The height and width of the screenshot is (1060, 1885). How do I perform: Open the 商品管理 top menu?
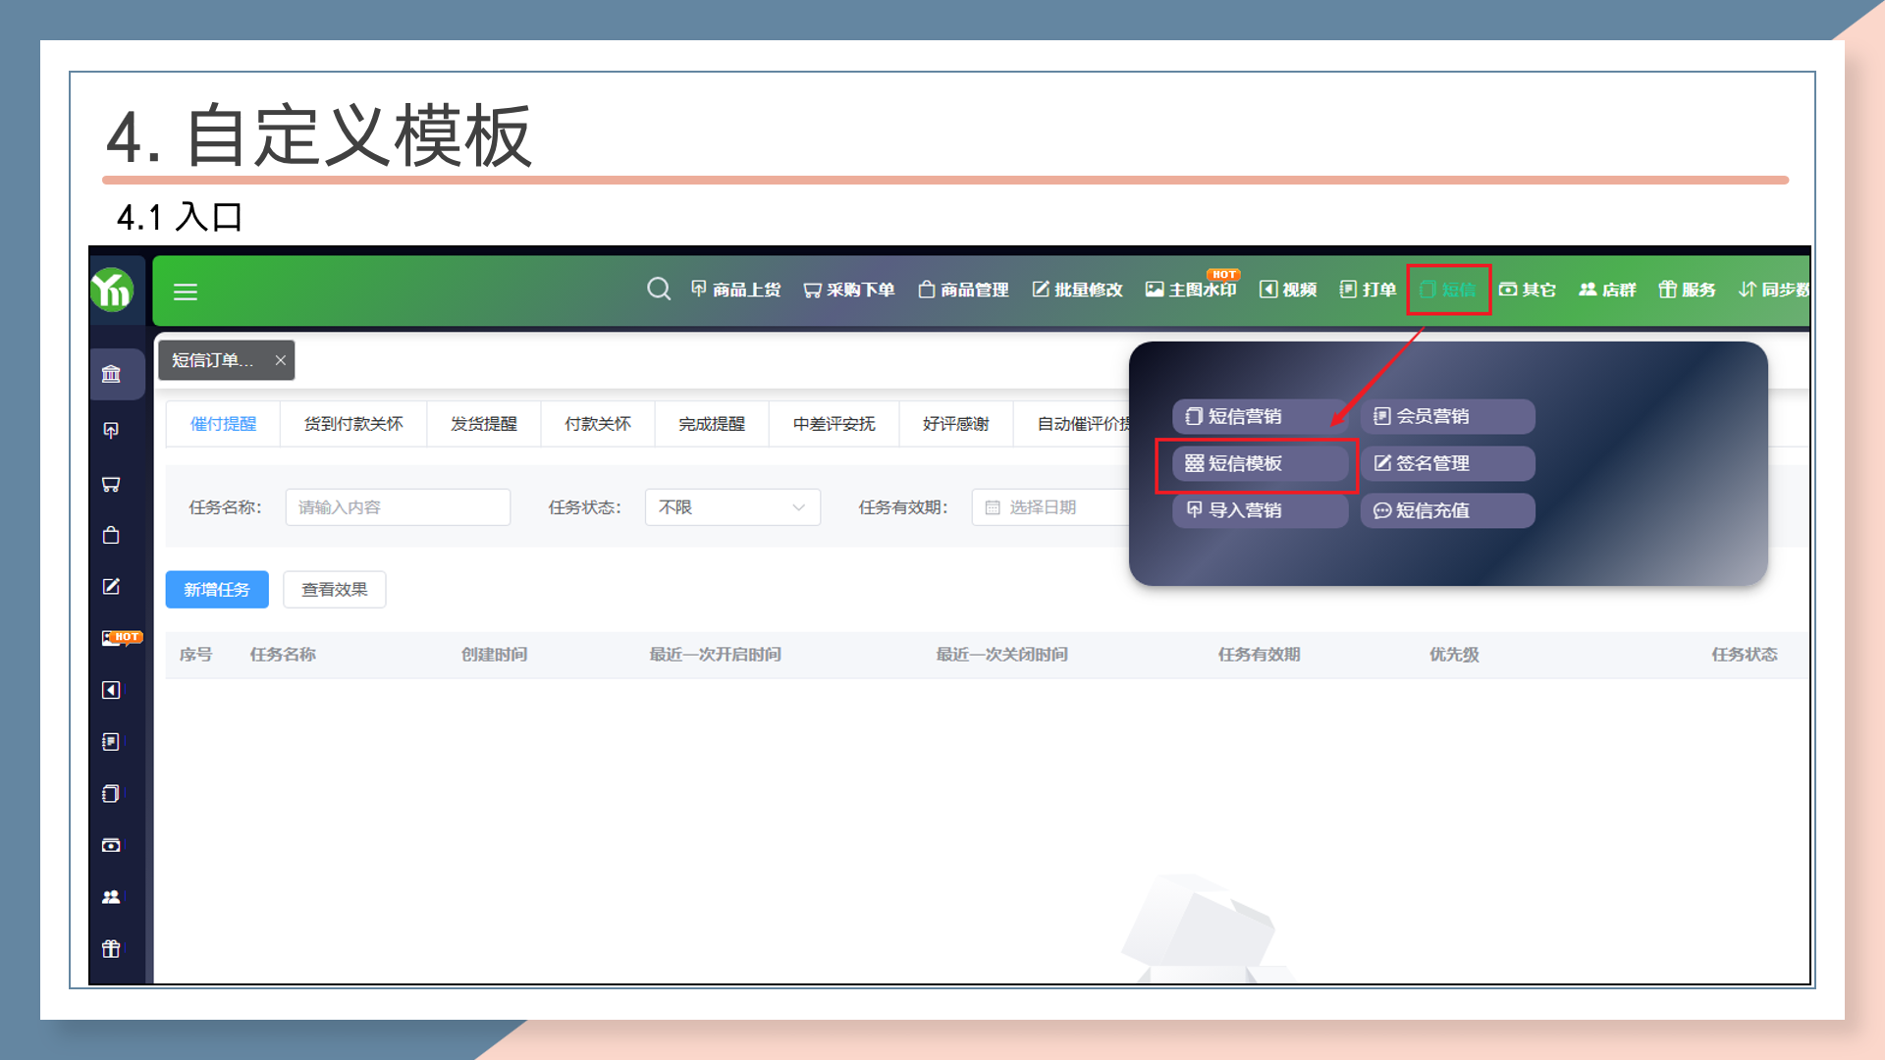(963, 290)
